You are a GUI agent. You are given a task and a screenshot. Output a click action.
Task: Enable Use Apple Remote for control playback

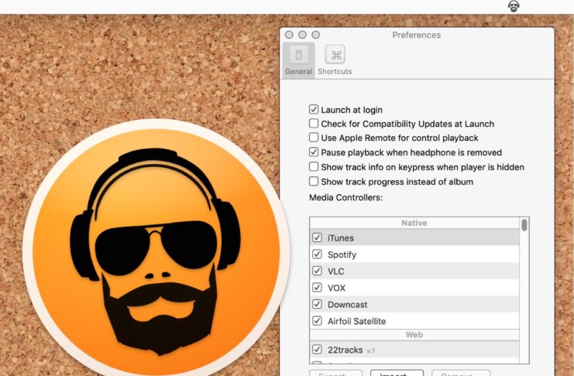(314, 138)
